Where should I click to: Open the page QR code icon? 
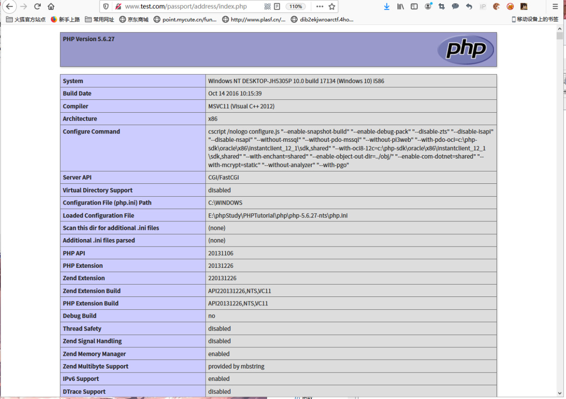268,7
